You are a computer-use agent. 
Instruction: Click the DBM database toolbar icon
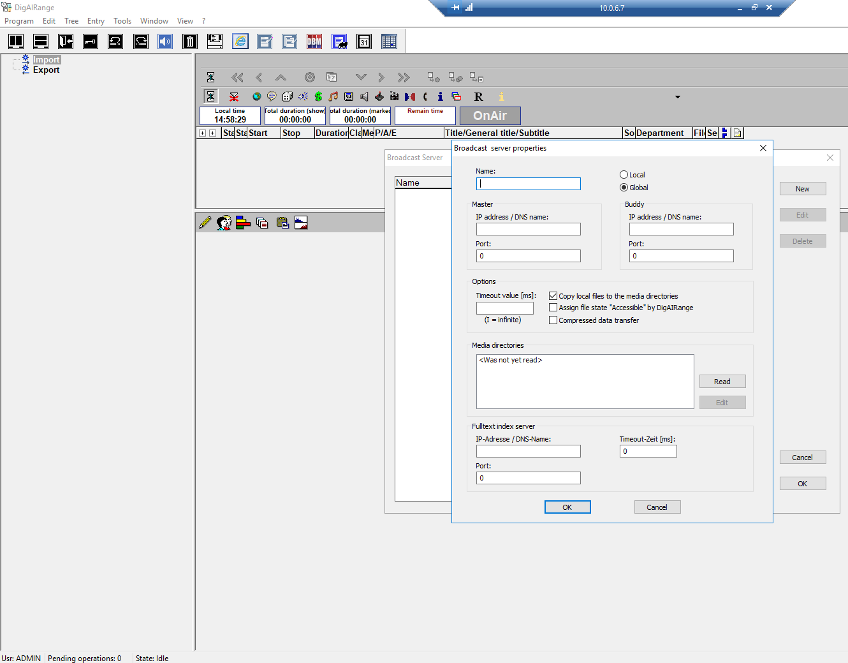(314, 41)
